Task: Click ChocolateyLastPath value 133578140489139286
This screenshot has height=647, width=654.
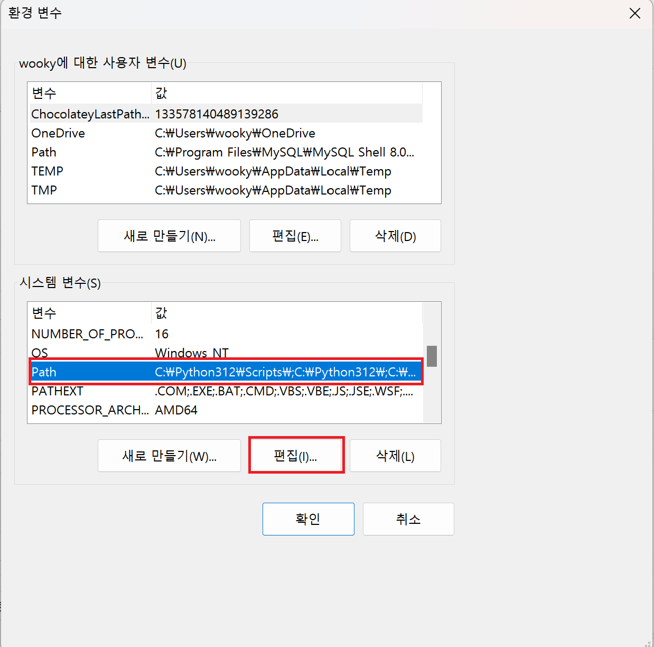Action: tap(217, 114)
